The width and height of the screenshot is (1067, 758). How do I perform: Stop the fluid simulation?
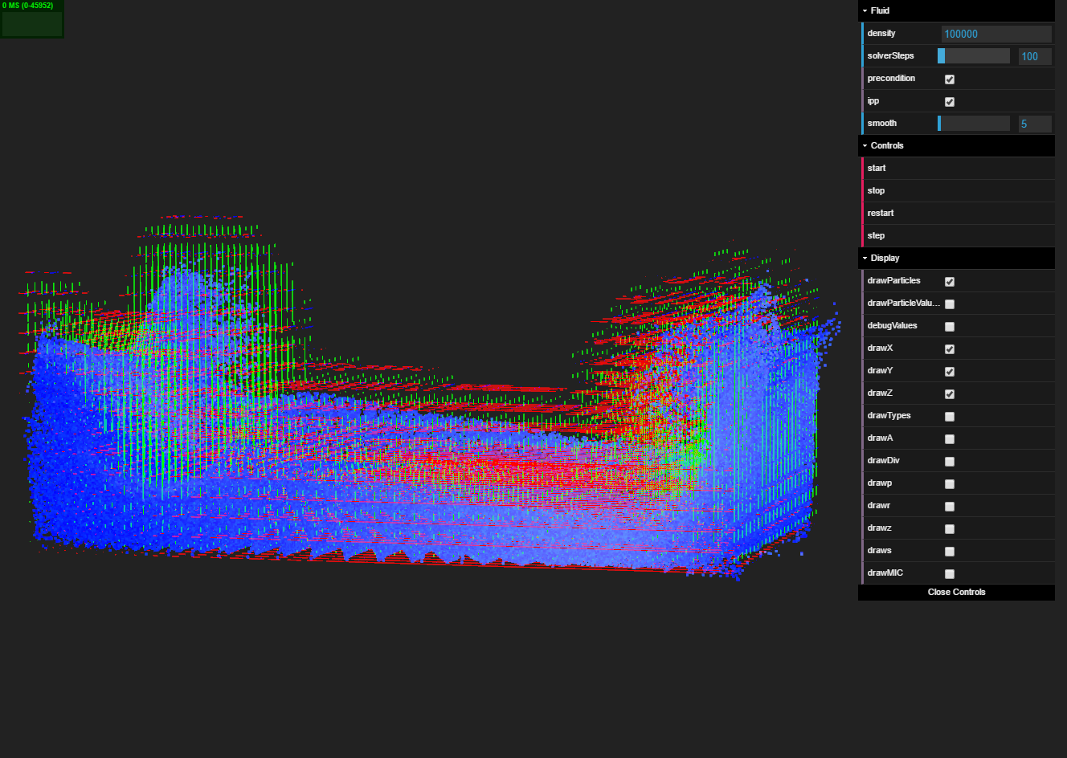(x=956, y=190)
